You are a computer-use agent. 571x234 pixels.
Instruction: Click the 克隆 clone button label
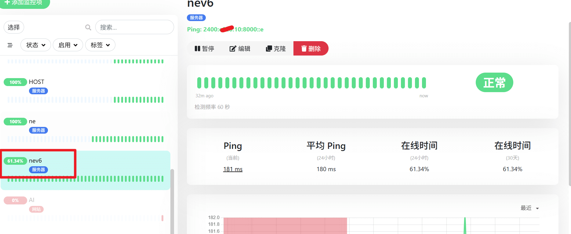pyautogui.click(x=280, y=49)
